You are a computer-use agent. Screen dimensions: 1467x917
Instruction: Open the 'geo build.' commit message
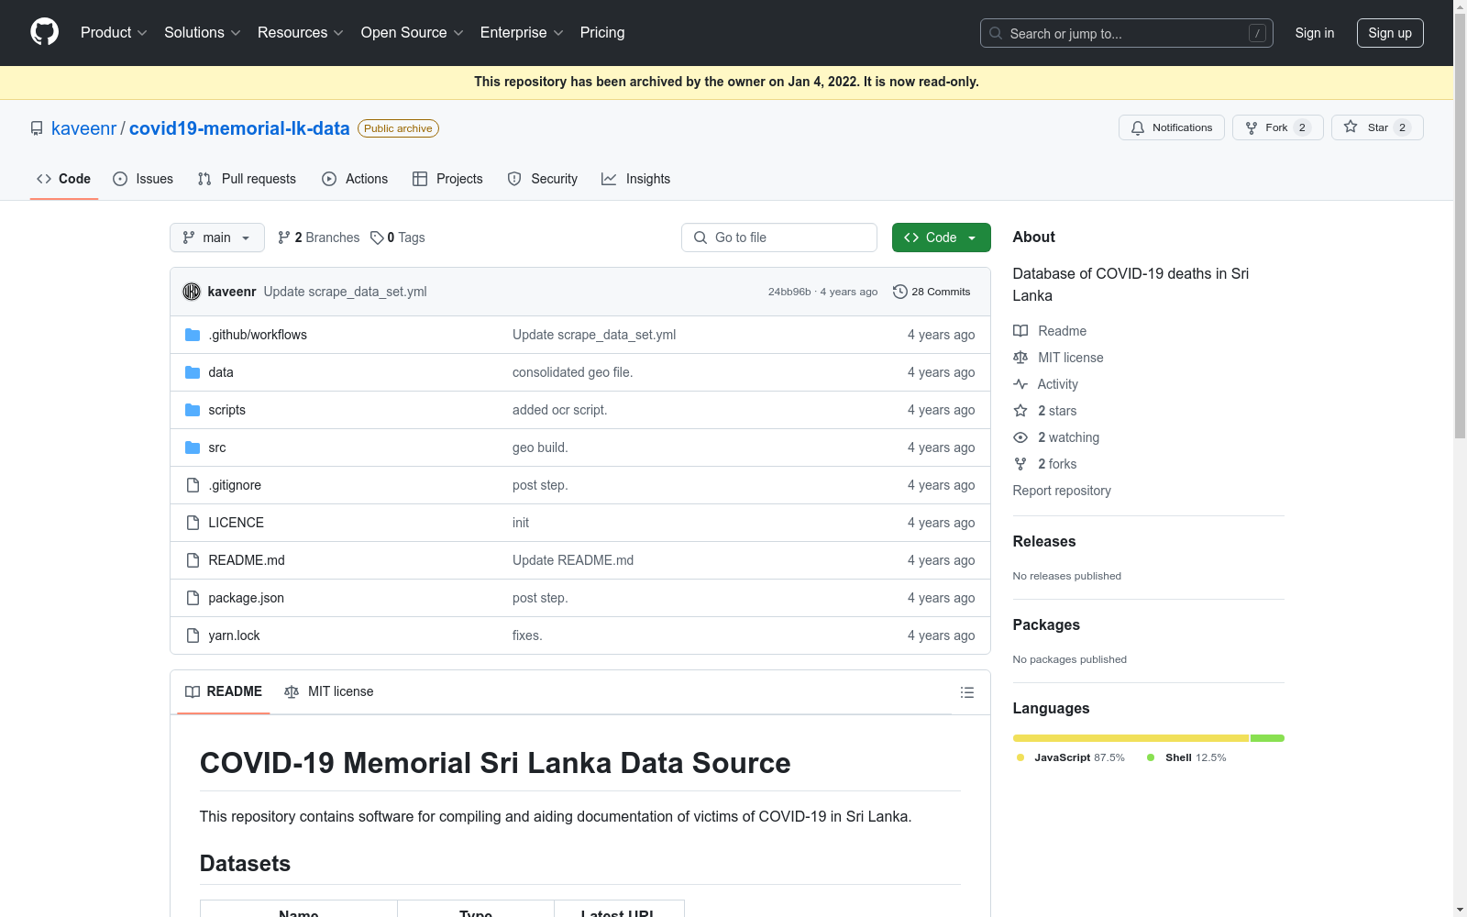tap(540, 447)
